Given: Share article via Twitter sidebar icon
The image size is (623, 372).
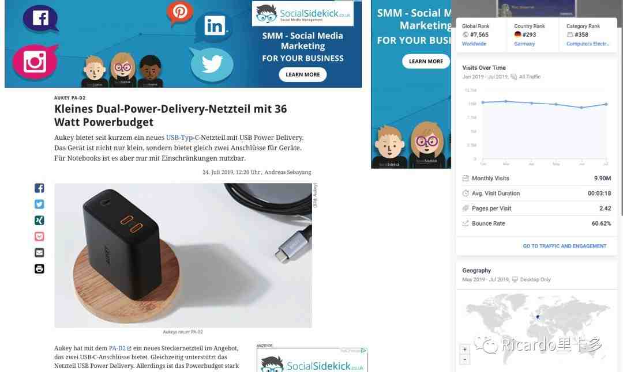Looking at the screenshot, I should pyautogui.click(x=39, y=204).
